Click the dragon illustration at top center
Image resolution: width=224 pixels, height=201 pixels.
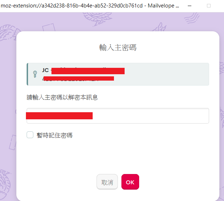click(x=97, y=18)
